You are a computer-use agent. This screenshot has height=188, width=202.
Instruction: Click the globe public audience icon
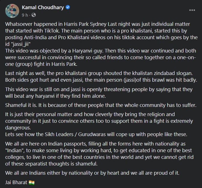(34, 14)
